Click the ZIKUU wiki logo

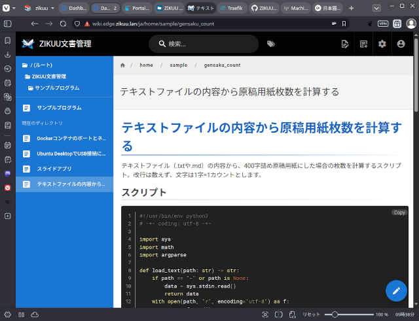click(27, 44)
